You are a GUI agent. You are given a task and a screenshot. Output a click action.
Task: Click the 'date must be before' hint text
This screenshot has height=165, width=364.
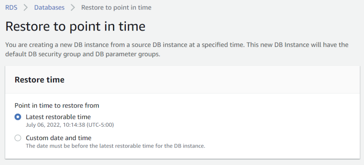[116, 146]
